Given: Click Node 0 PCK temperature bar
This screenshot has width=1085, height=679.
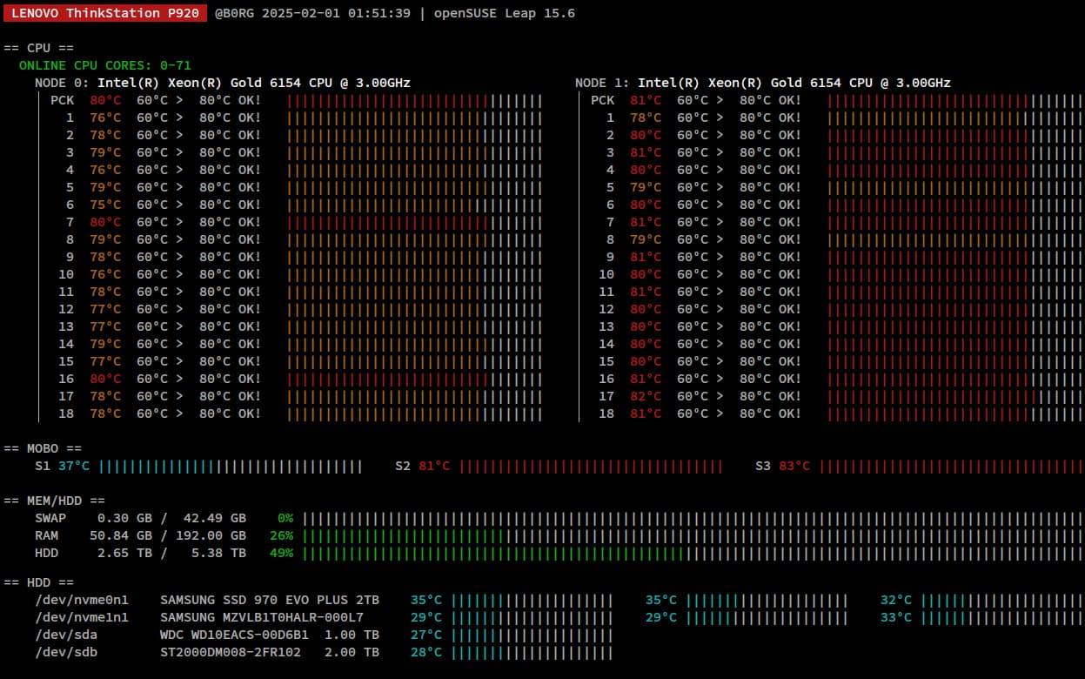Looking at the screenshot, I should tap(415, 100).
